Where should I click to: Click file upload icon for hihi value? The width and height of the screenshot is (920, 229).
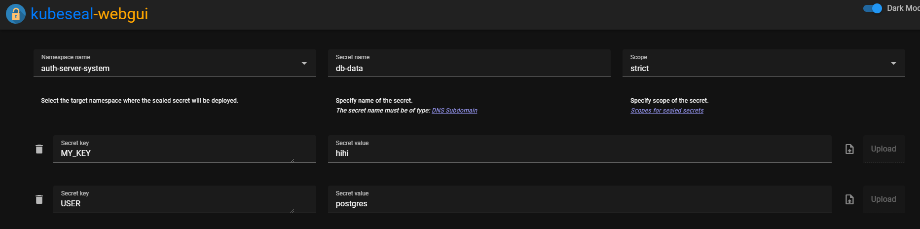coord(849,149)
